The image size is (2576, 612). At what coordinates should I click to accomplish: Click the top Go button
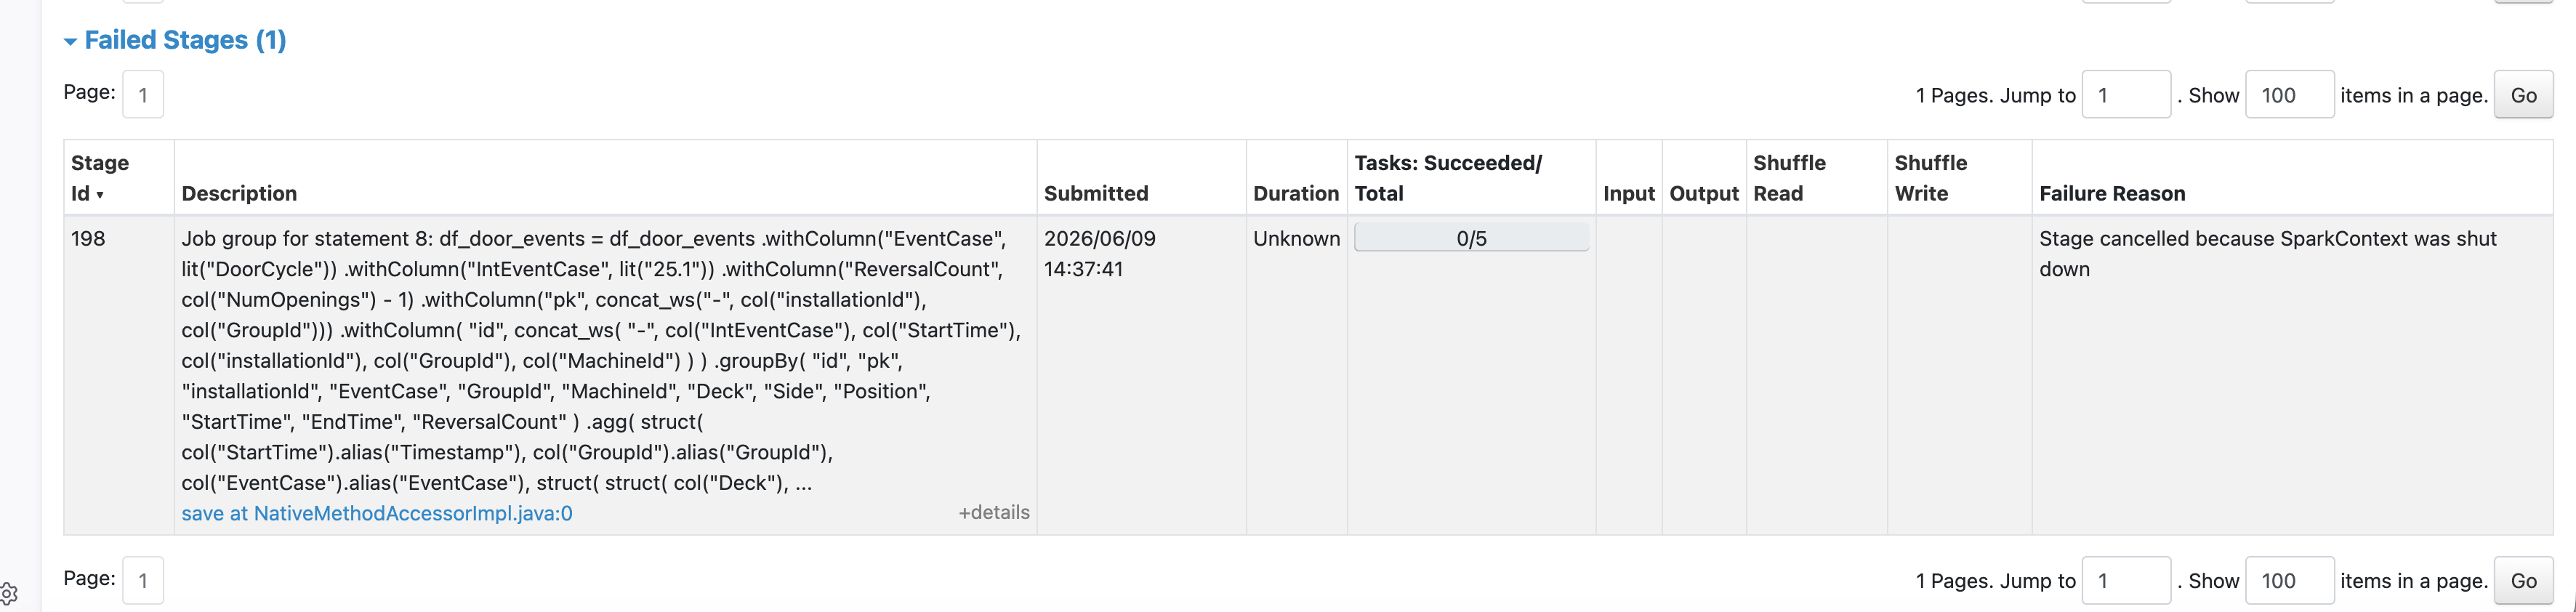(x=2523, y=95)
